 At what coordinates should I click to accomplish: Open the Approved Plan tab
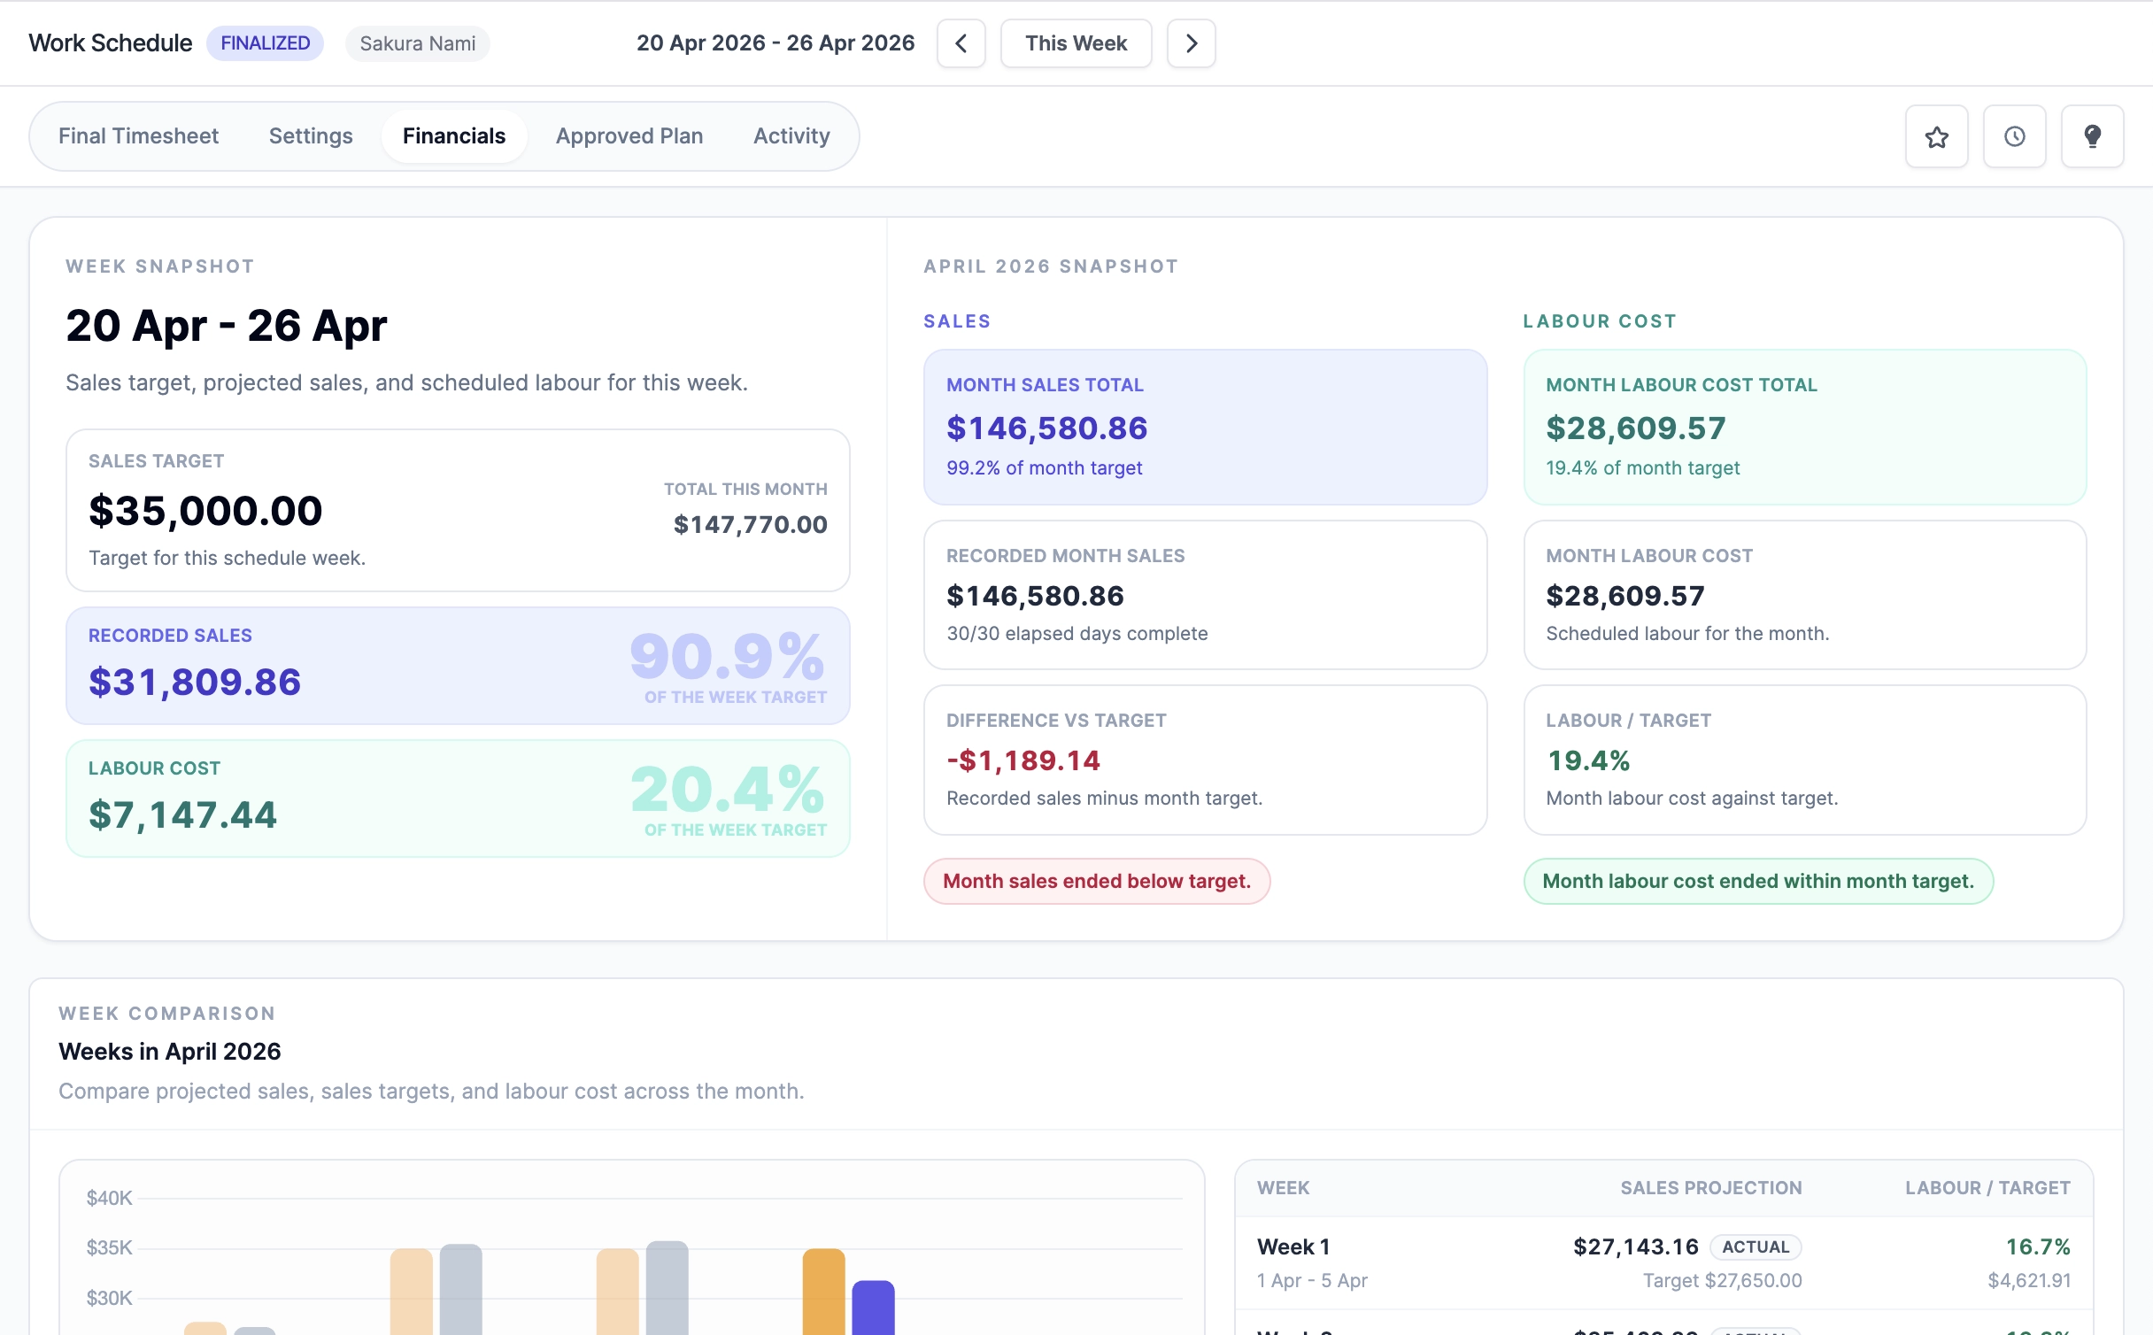point(629,136)
